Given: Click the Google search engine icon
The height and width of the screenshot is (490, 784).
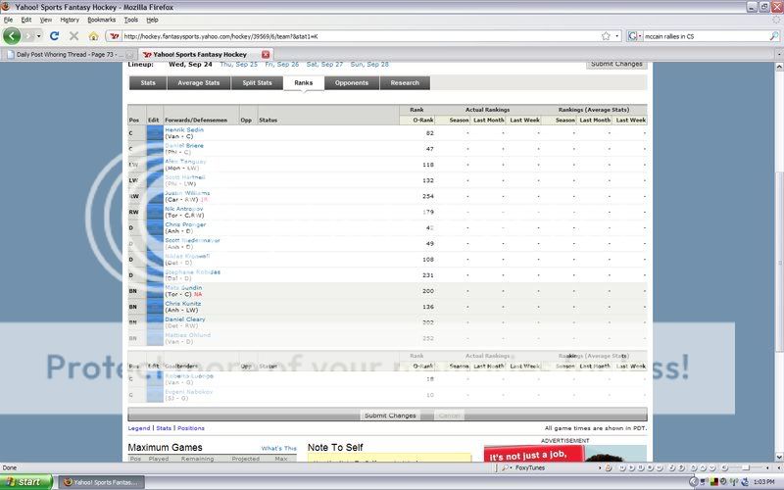Looking at the screenshot, I should (633, 36).
